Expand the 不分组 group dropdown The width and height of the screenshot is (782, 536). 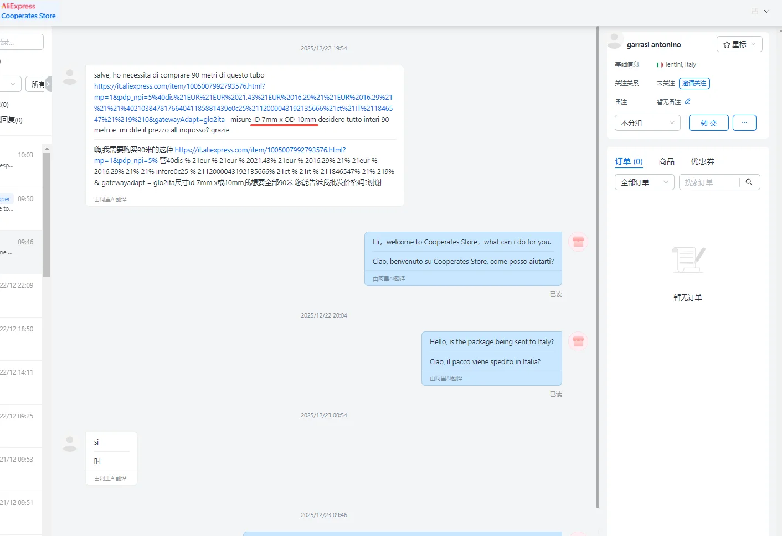pyautogui.click(x=647, y=122)
